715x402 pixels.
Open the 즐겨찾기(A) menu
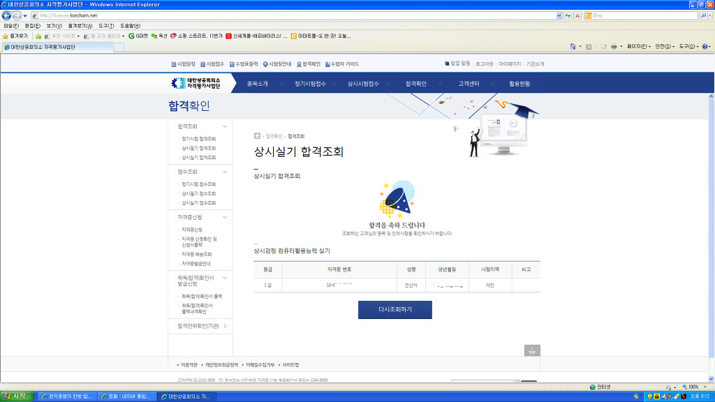click(80, 26)
